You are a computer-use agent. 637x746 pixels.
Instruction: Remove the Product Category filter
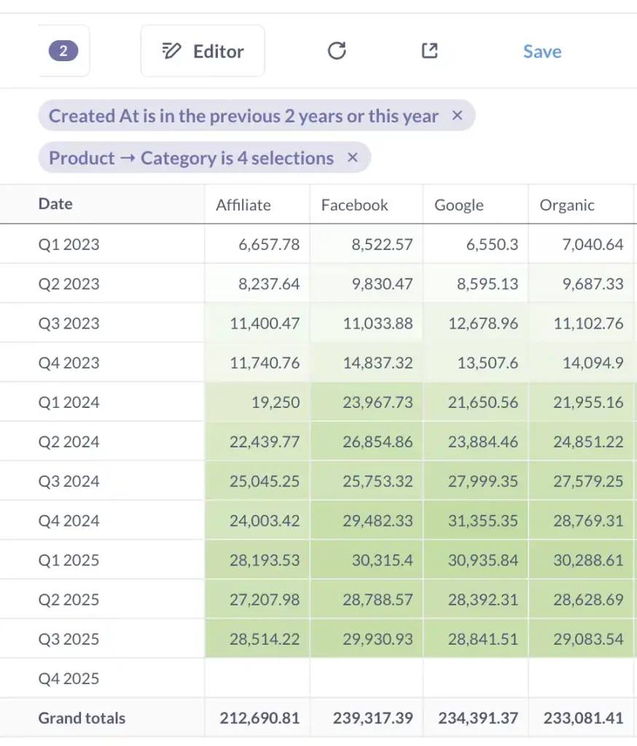click(353, 158)
